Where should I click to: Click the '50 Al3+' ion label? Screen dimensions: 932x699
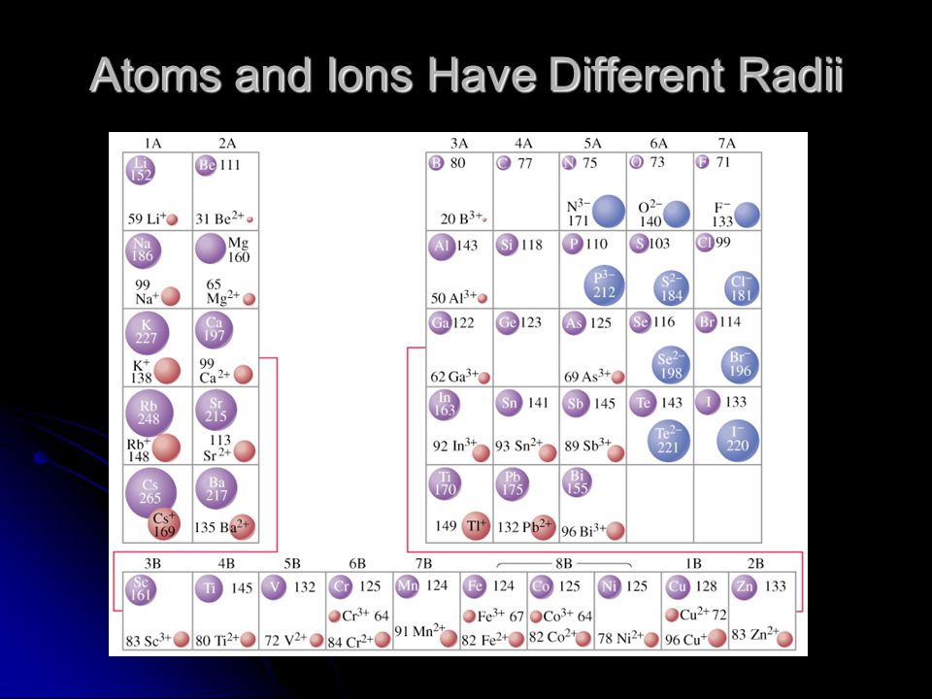coord(453,297)
